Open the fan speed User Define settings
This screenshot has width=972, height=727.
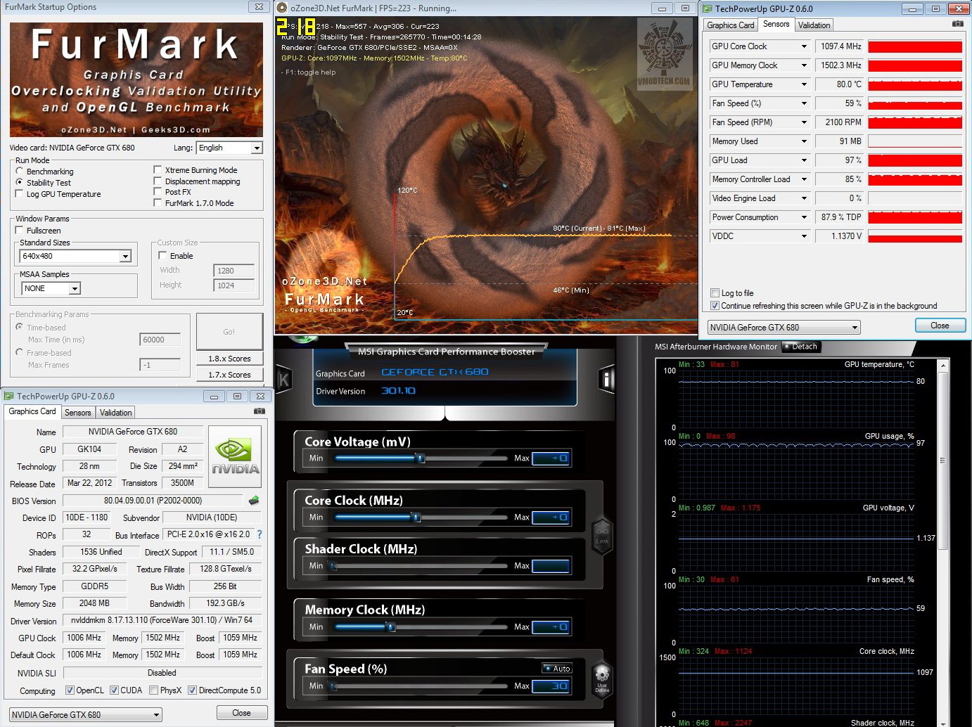click(x=602, y=678)
